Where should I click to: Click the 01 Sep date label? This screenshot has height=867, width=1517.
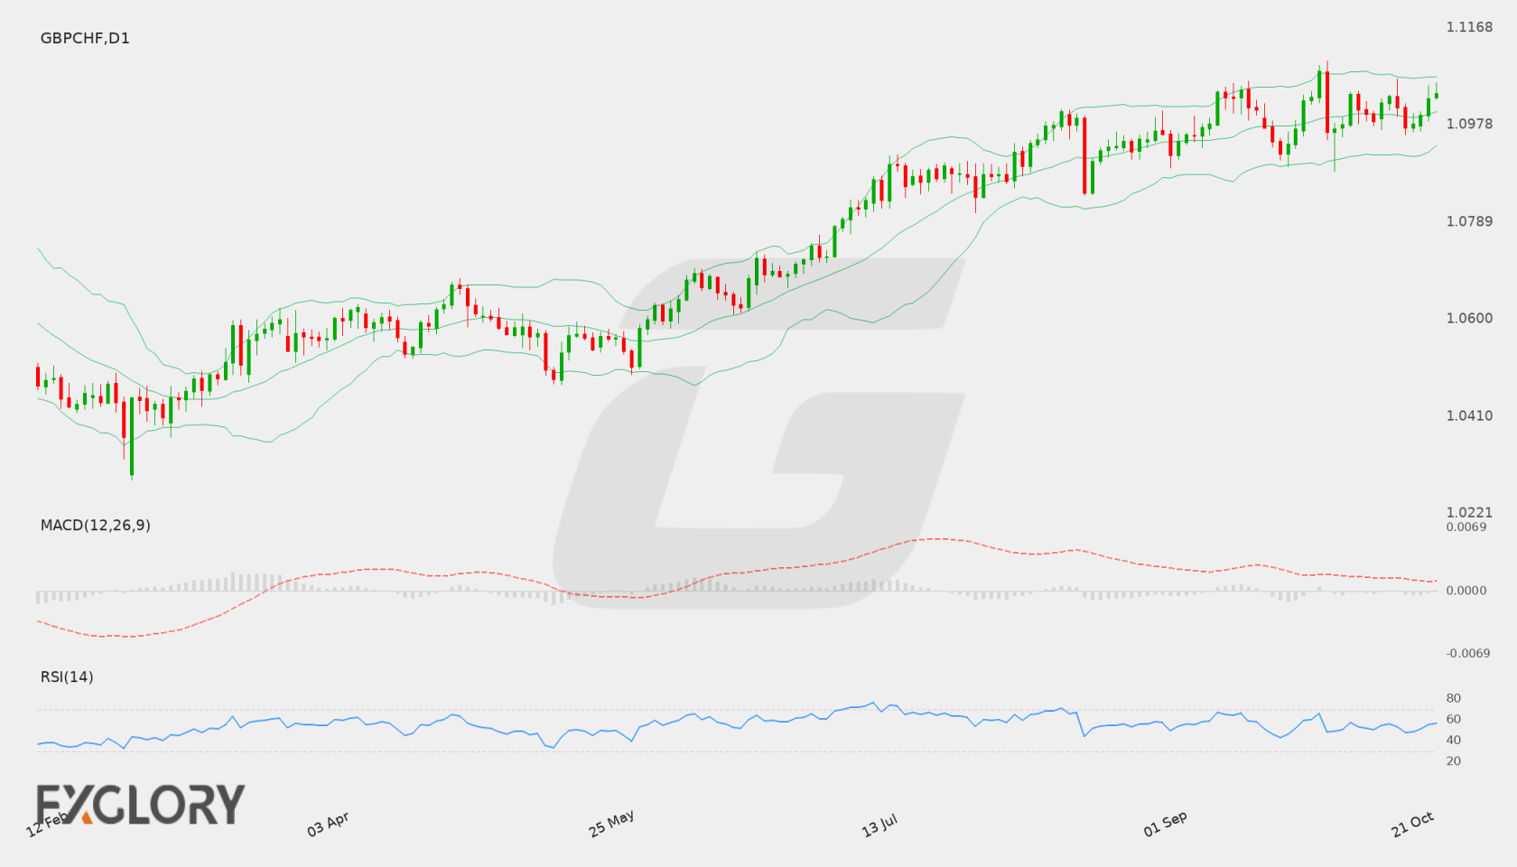(1165, 824)
